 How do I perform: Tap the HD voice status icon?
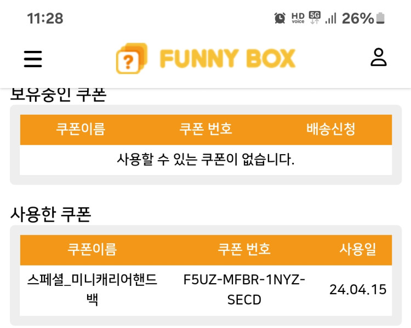(x=298, y=18)
